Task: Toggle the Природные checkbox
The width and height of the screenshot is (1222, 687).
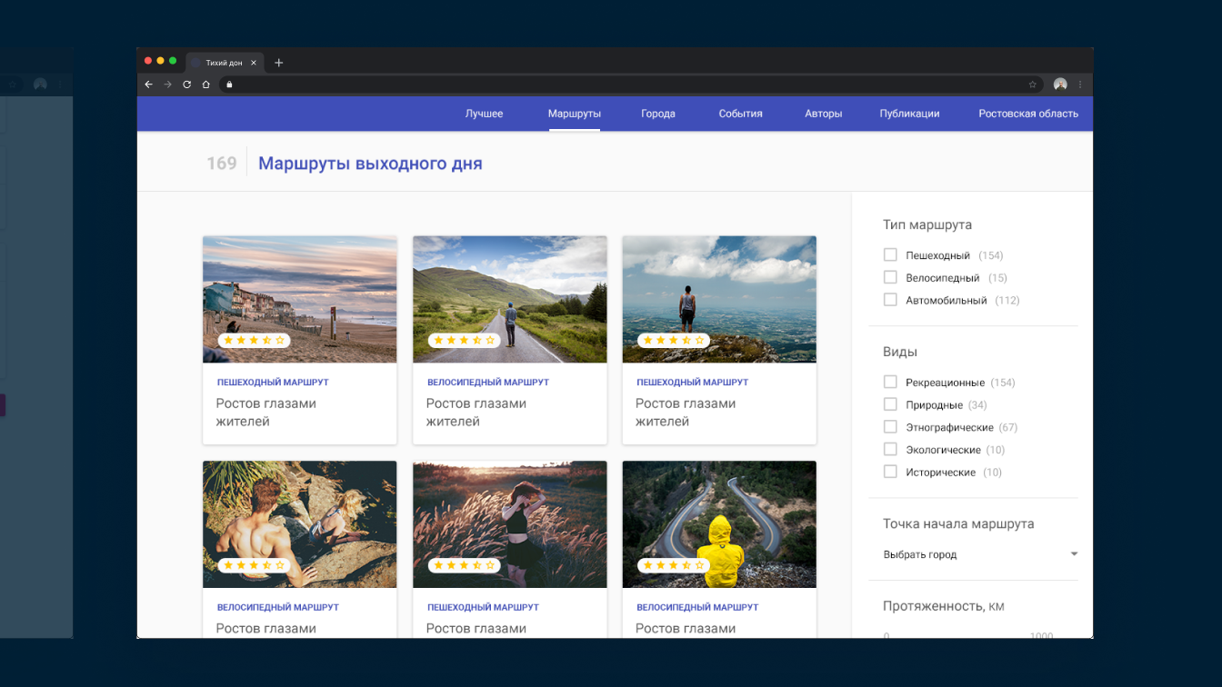Action: point(890,404)
